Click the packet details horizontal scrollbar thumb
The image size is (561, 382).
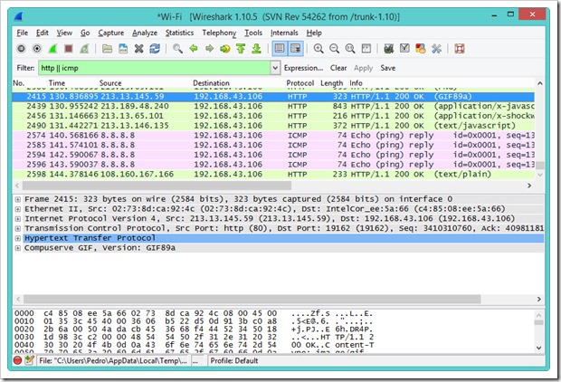(x=252, y=299)
